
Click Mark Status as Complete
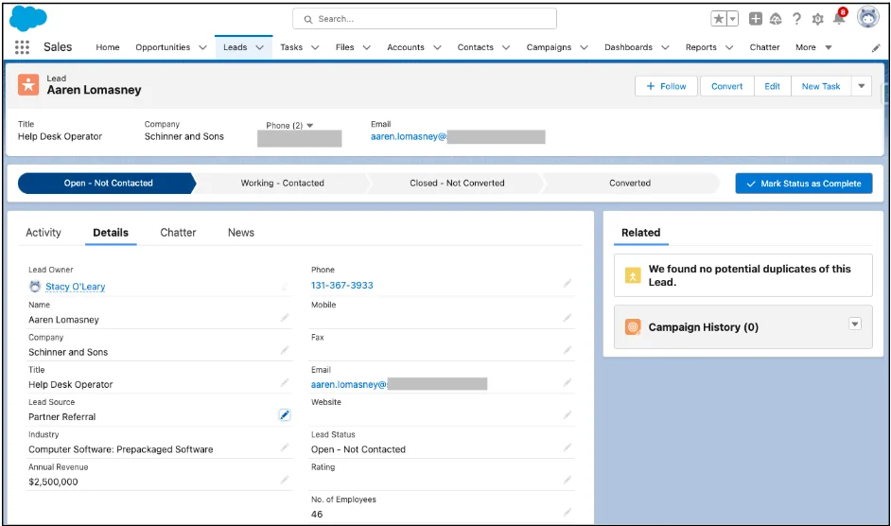[x=803, y=184]
